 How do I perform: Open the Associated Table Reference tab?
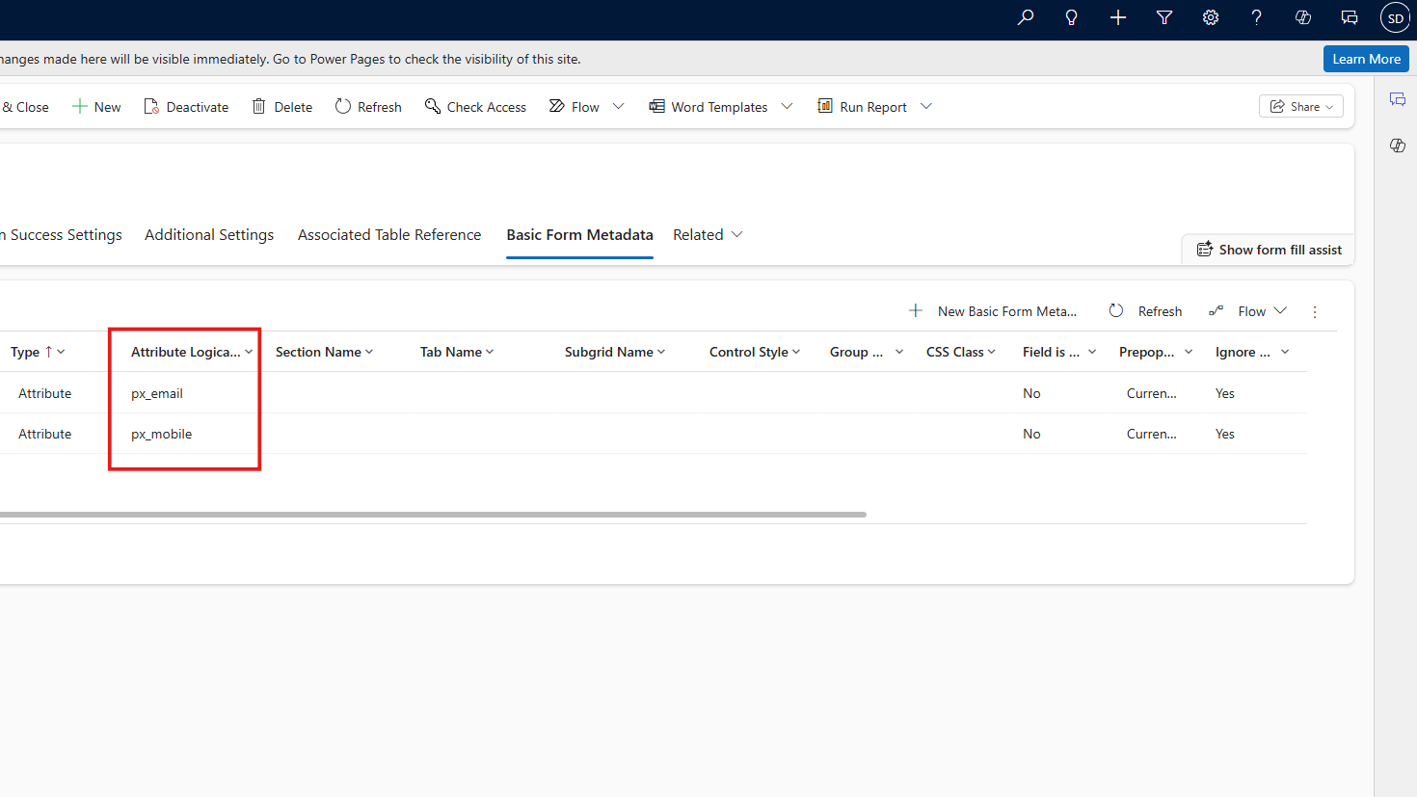[x=389, y=235]
